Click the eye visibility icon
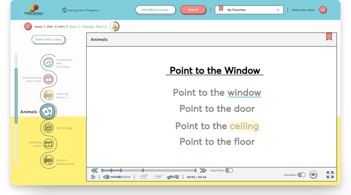Viewport: 351px width, 195px height. pyautogui.click(x=313, y=174)
